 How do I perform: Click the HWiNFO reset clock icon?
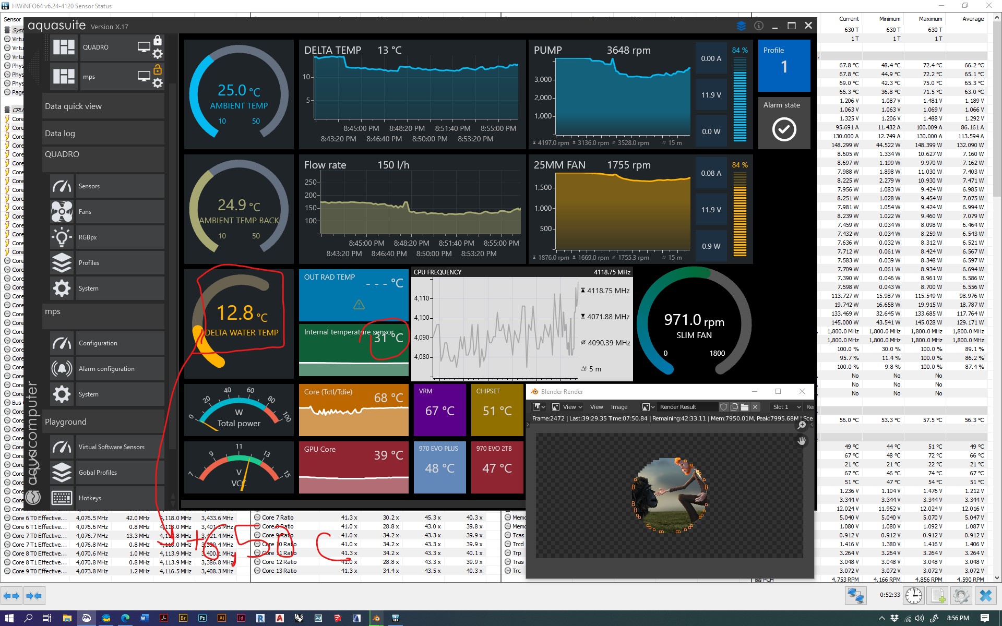click(914, 595)
